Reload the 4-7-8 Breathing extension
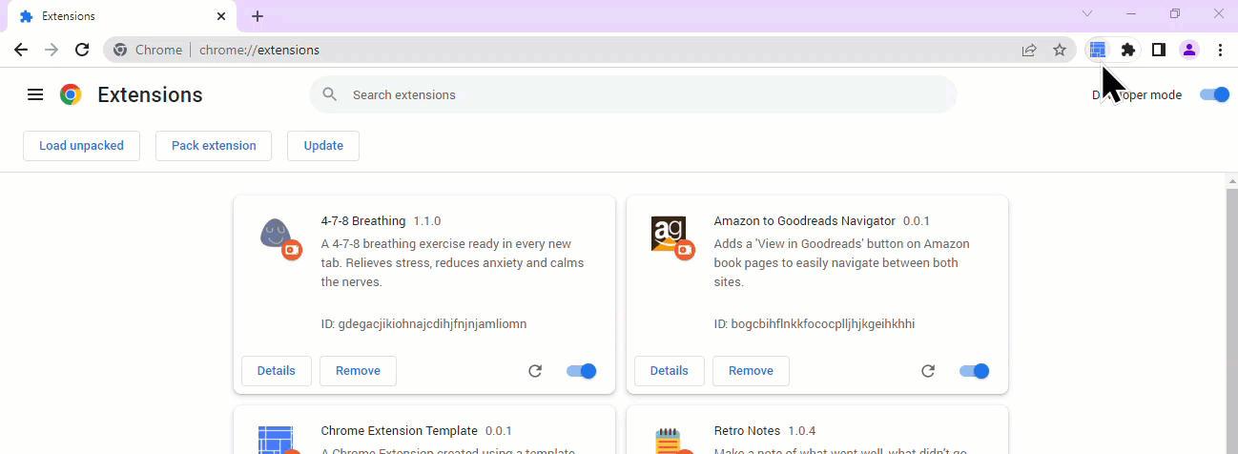1238x454 pixels. tap(535, 371)
